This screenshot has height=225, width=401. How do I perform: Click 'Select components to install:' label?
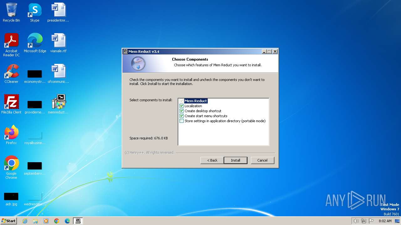click(151, 100)
